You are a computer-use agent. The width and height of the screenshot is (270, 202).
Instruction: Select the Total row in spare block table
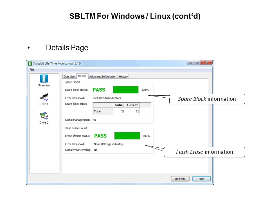pyautogui.click(x=122, y=111)
